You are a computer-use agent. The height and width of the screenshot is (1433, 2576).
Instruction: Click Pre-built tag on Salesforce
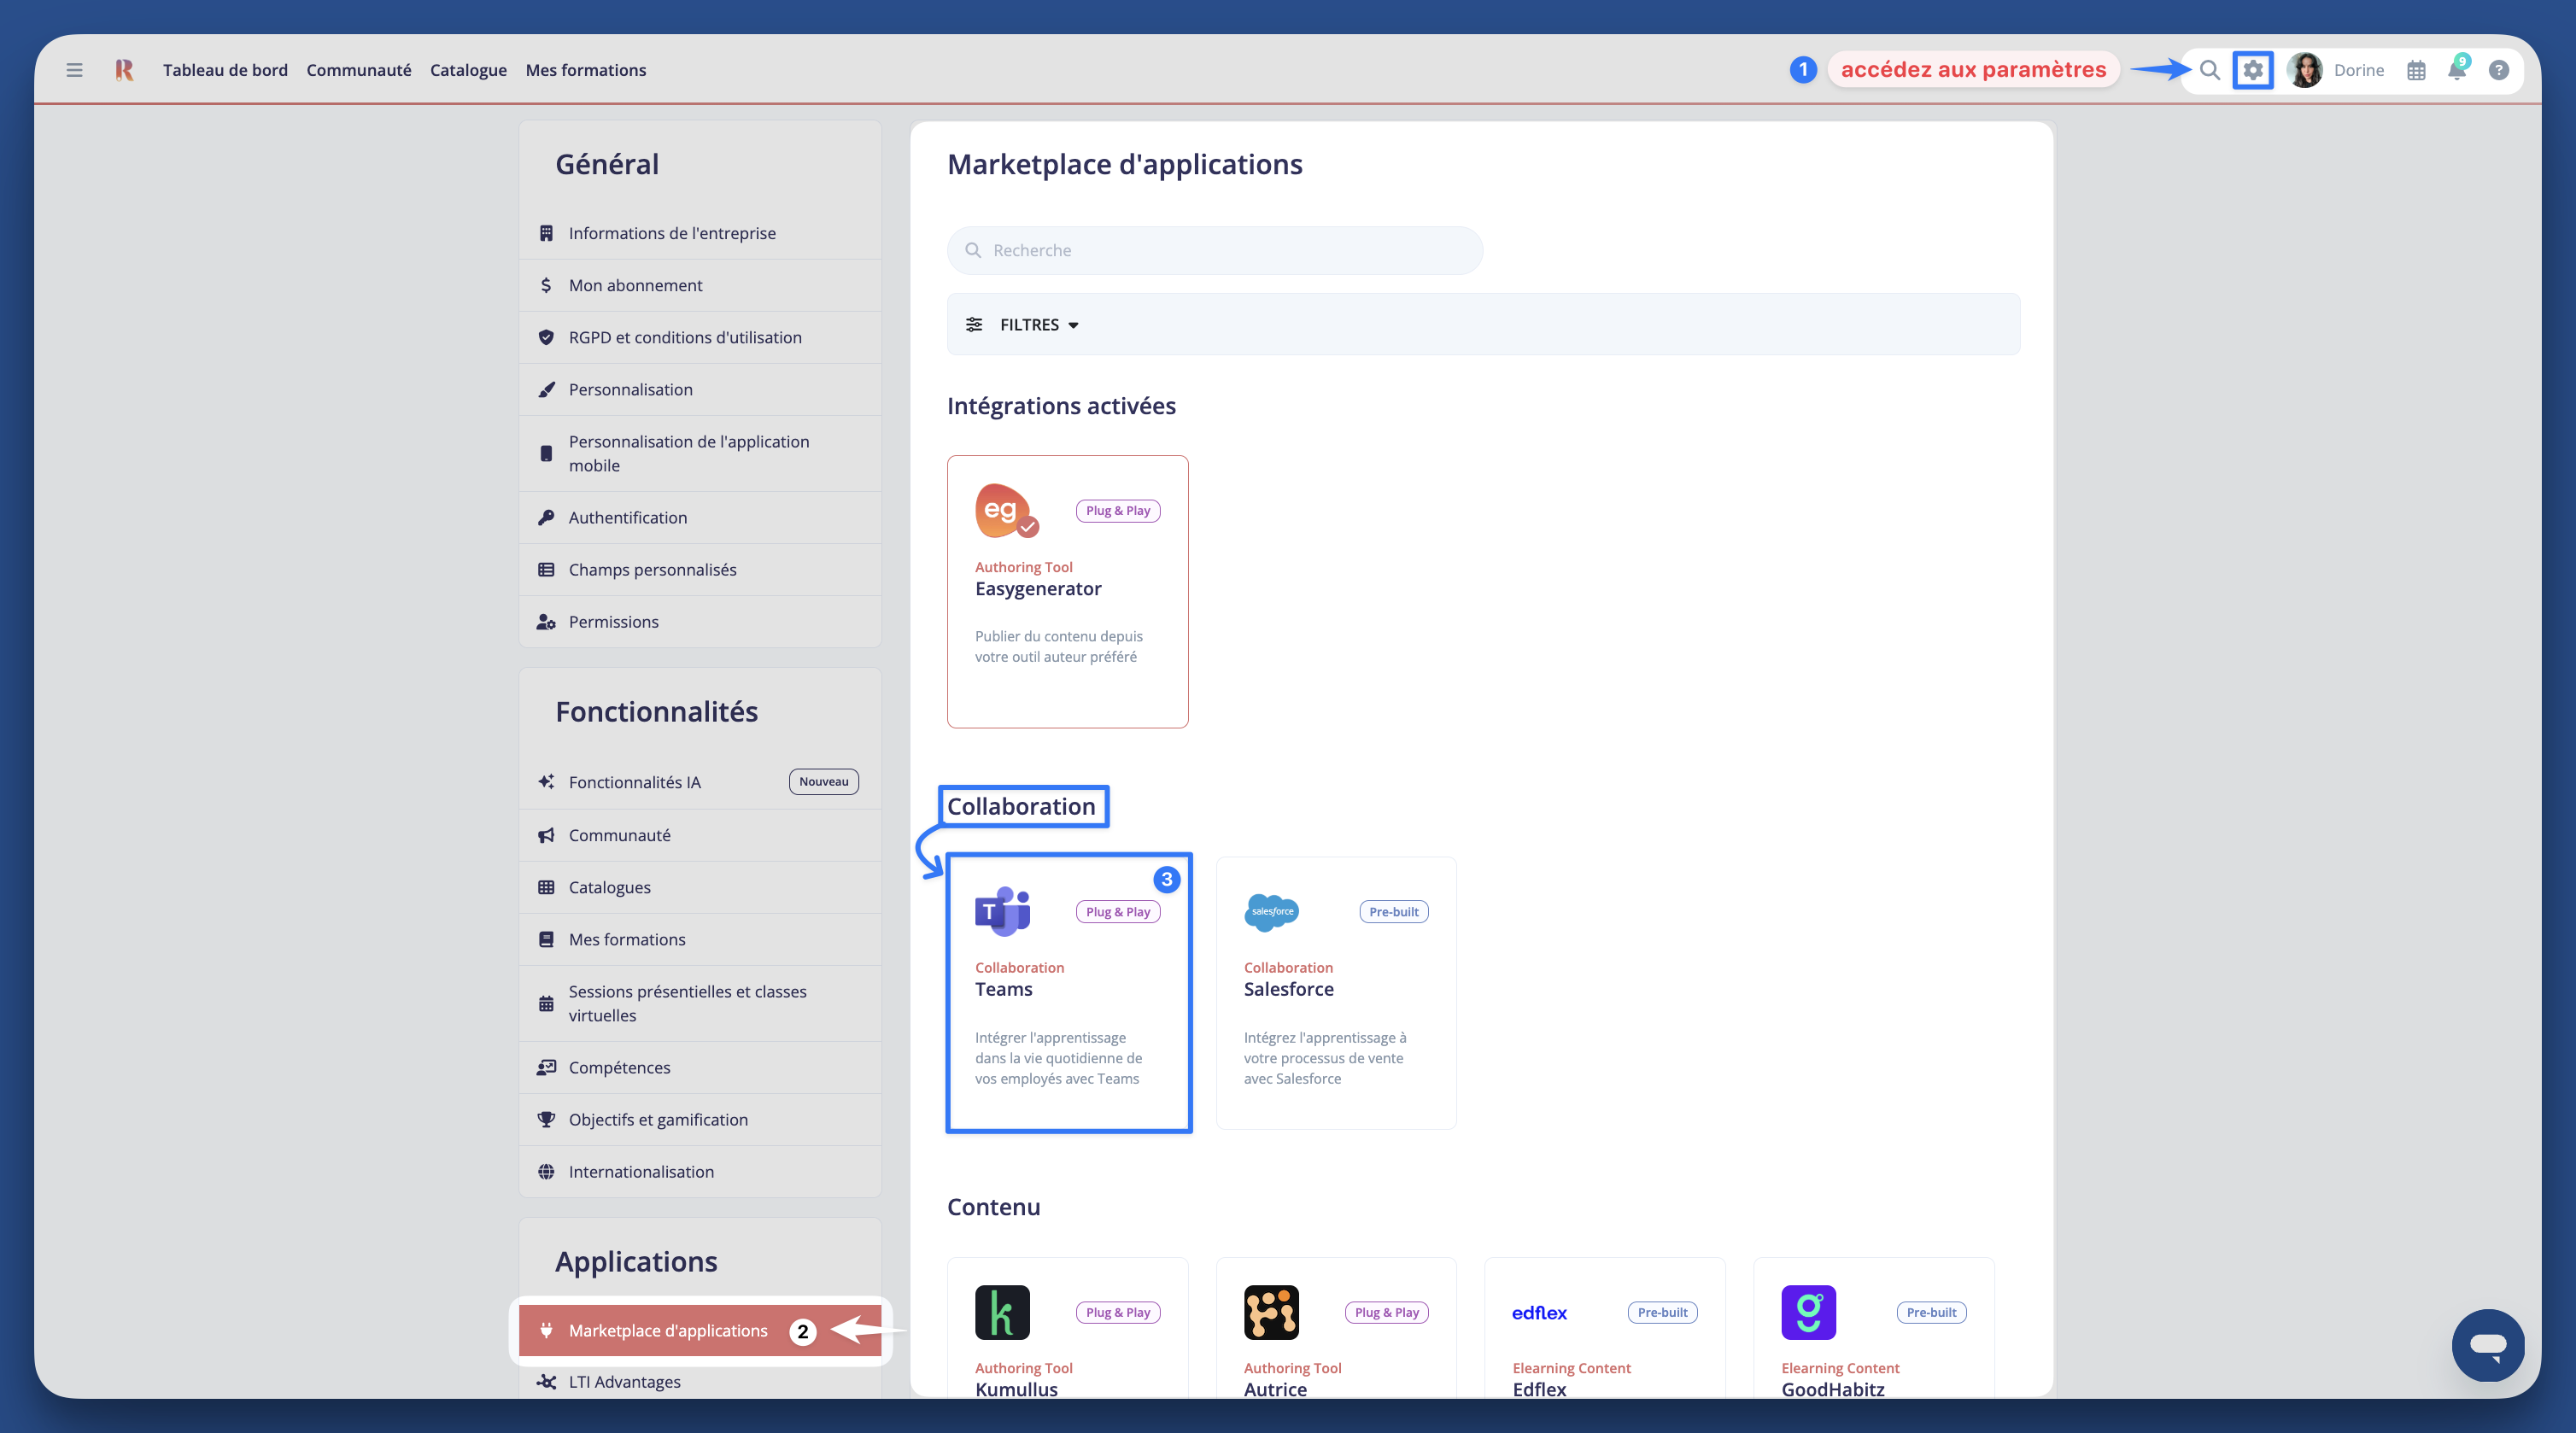1394,911
